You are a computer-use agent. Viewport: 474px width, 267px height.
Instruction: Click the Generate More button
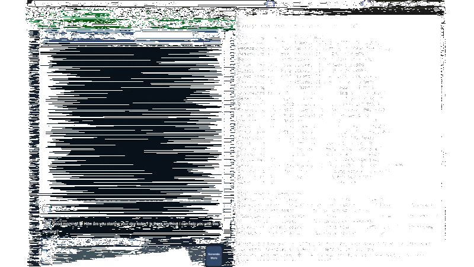pyautogui.click(x=214, y=256)
